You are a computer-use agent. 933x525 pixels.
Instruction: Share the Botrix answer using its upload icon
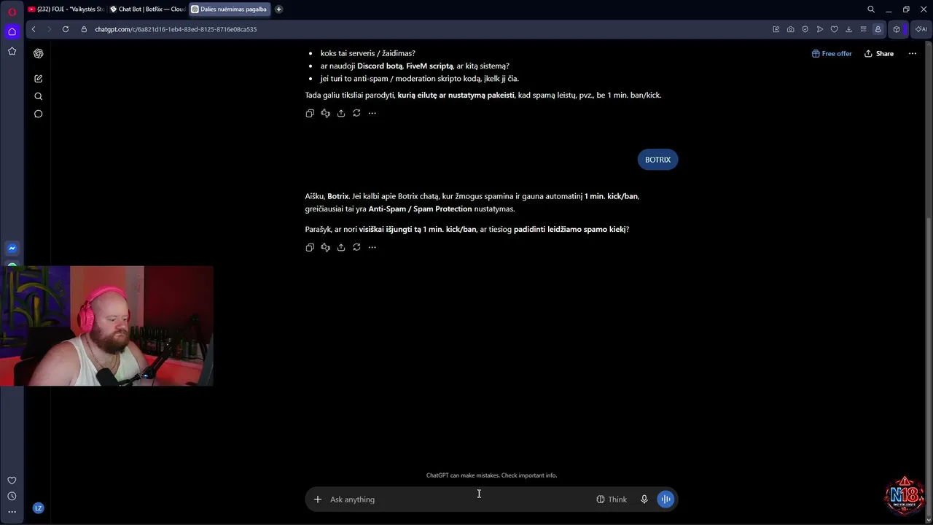click(340, 247)
